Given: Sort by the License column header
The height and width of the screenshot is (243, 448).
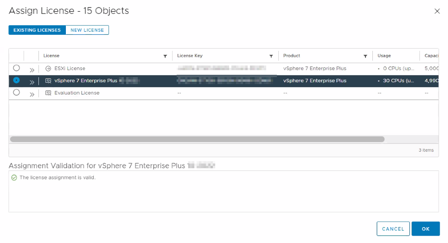Looking at the screenshot, I should click(51, 56).
